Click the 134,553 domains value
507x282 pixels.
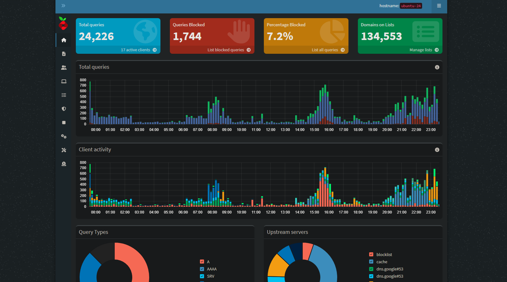pyautogui.click(x=381, y=37)
